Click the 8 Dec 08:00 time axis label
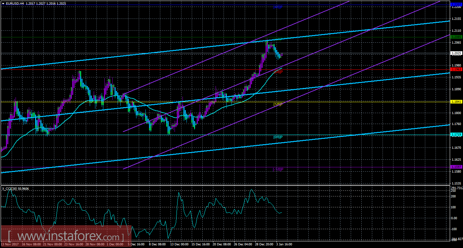Screen dimensions: 463x248 (x=157, y=244)
